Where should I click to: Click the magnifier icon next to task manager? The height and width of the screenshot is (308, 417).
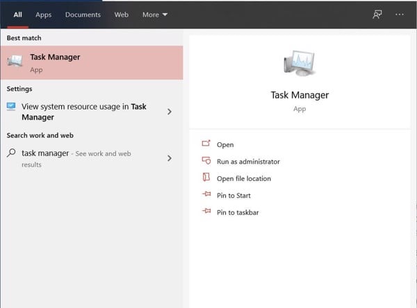(x=11, y=153)
